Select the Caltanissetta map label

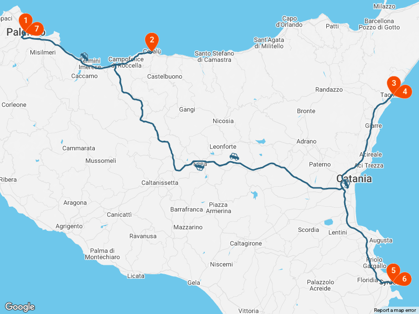[x=160, y=183]
